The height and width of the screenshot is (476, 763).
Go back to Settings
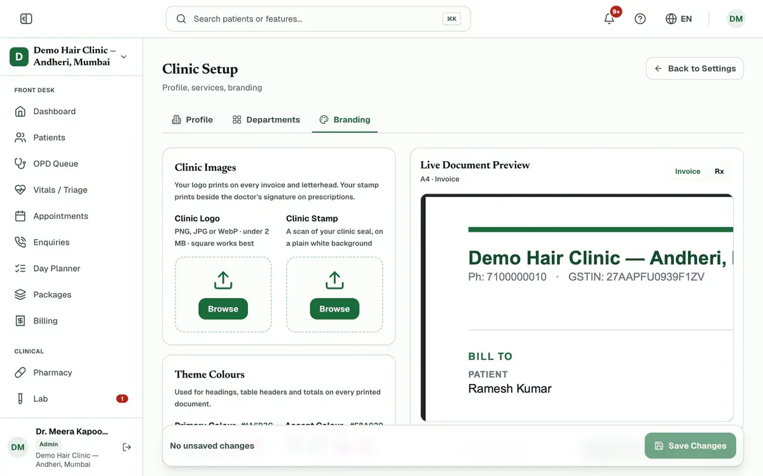(695, 69)
